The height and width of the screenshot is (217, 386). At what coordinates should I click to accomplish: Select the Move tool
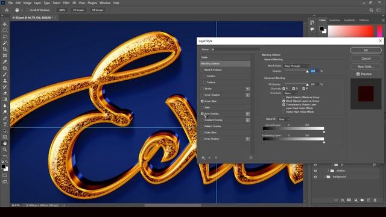pyautogui.click(x=5, y=24)
